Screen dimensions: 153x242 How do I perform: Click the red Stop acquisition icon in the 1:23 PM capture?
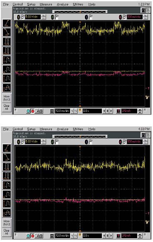(x=32, y=111)
